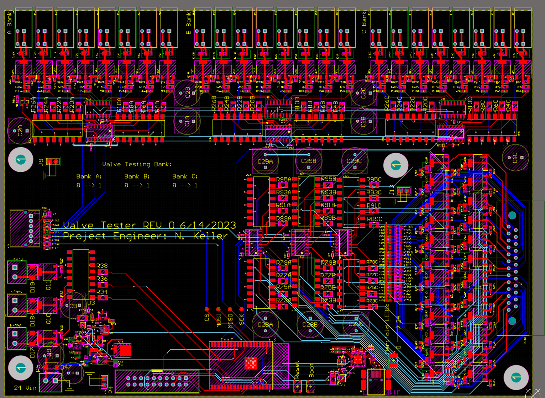
Task: Select the Reset switch footprint
Action: [x=297, y=386]
